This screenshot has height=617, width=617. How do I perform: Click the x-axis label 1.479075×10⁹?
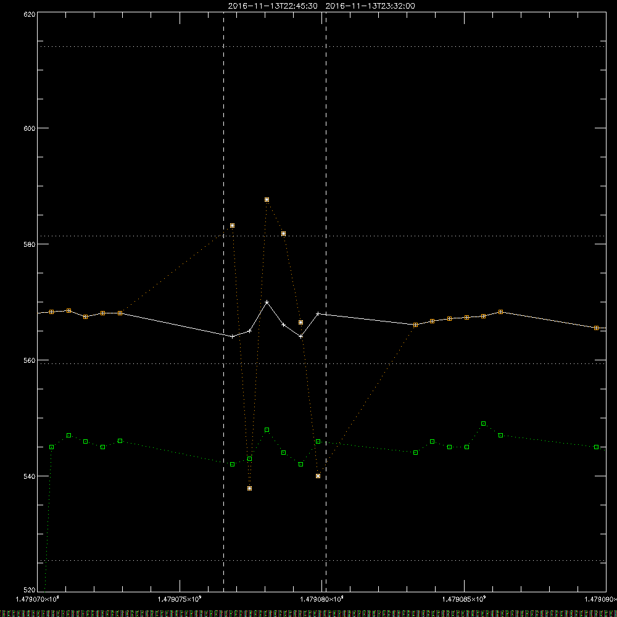[x=180, y=599]
